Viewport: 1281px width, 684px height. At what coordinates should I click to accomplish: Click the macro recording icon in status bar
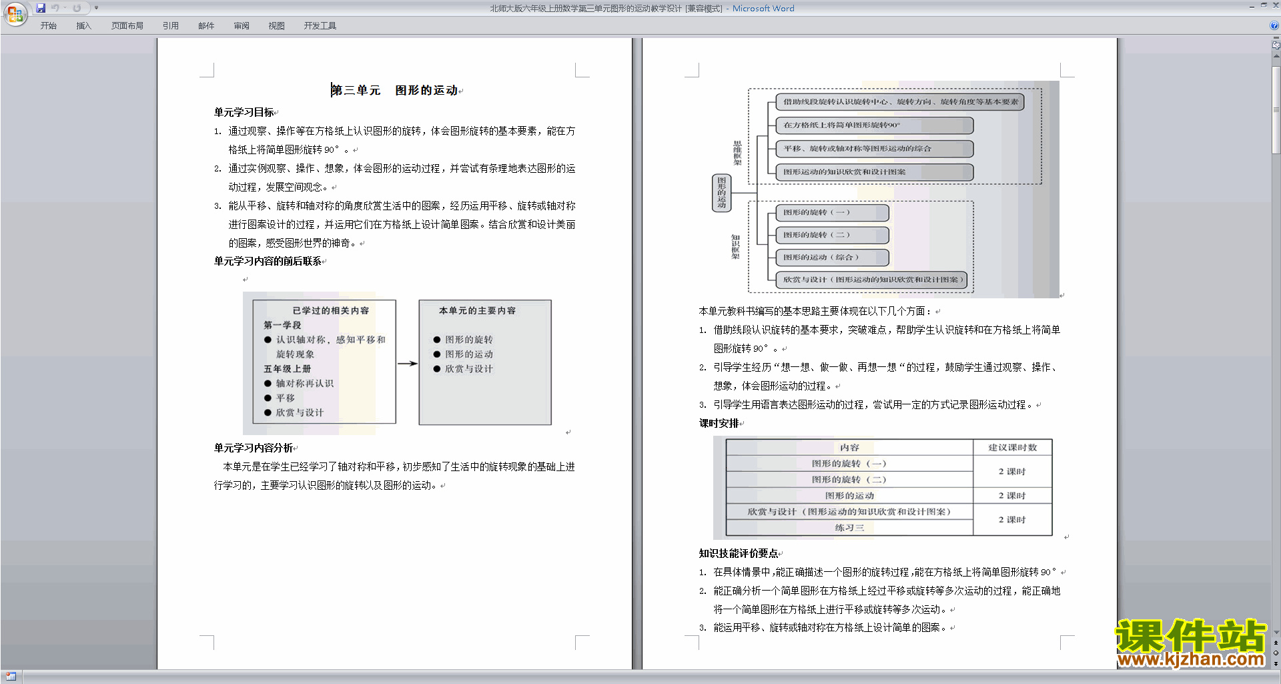[x=11, y=677]
